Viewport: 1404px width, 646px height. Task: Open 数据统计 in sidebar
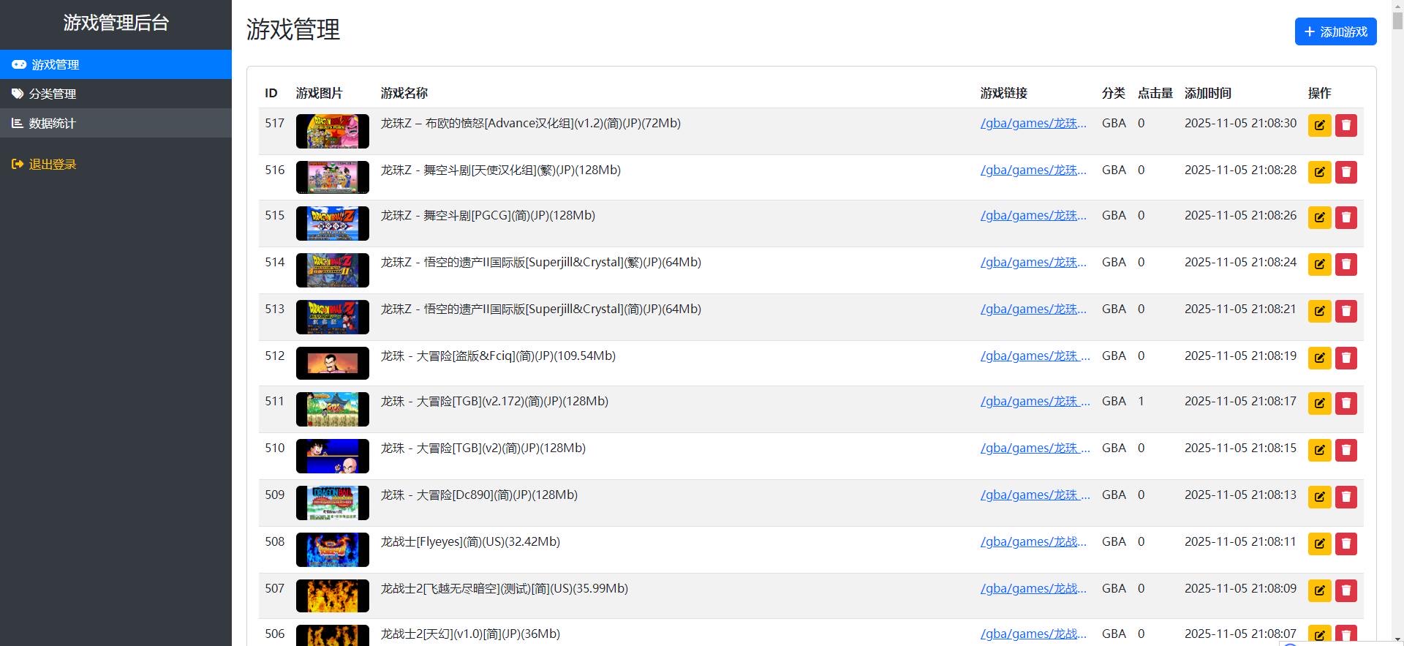point(116,123)
